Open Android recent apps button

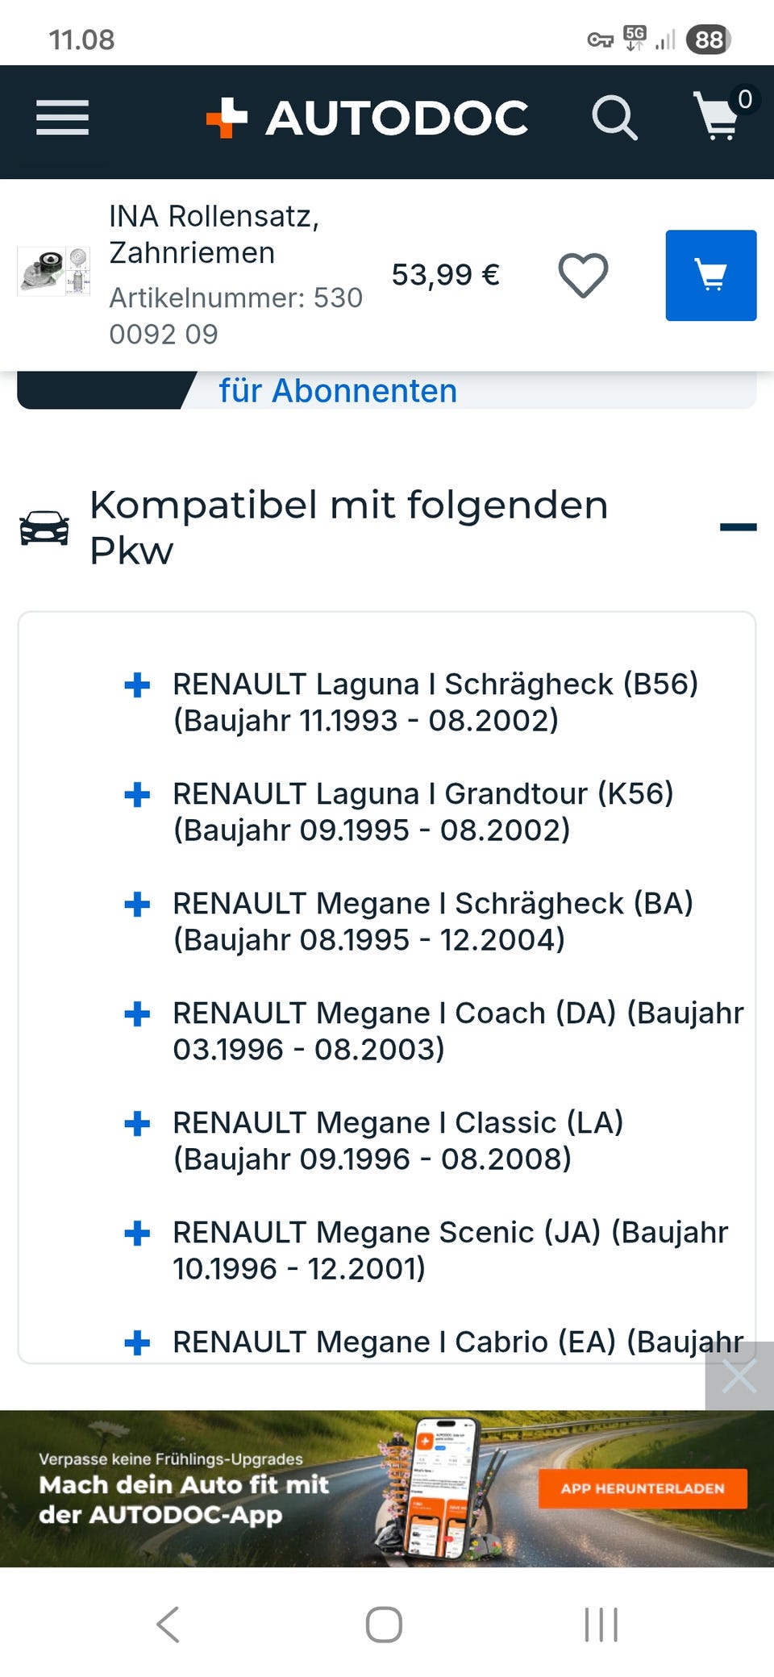pyautogui.click(x=601, y=1624)
